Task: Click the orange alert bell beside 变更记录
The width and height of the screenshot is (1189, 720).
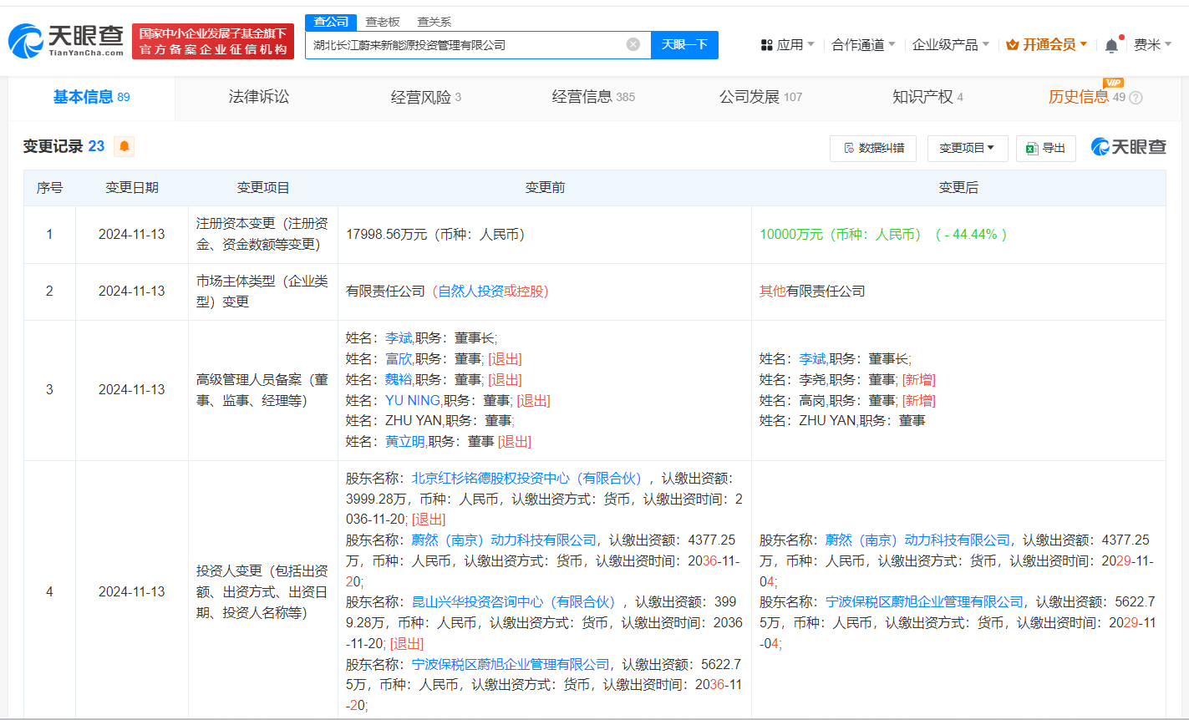Action: 124,147
